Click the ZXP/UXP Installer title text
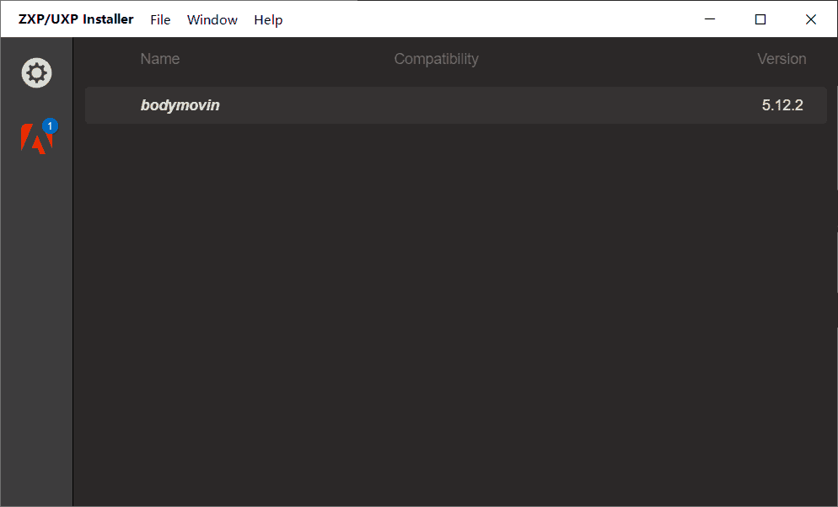Screen dimensions: 838x507 (x=76, y=19)
